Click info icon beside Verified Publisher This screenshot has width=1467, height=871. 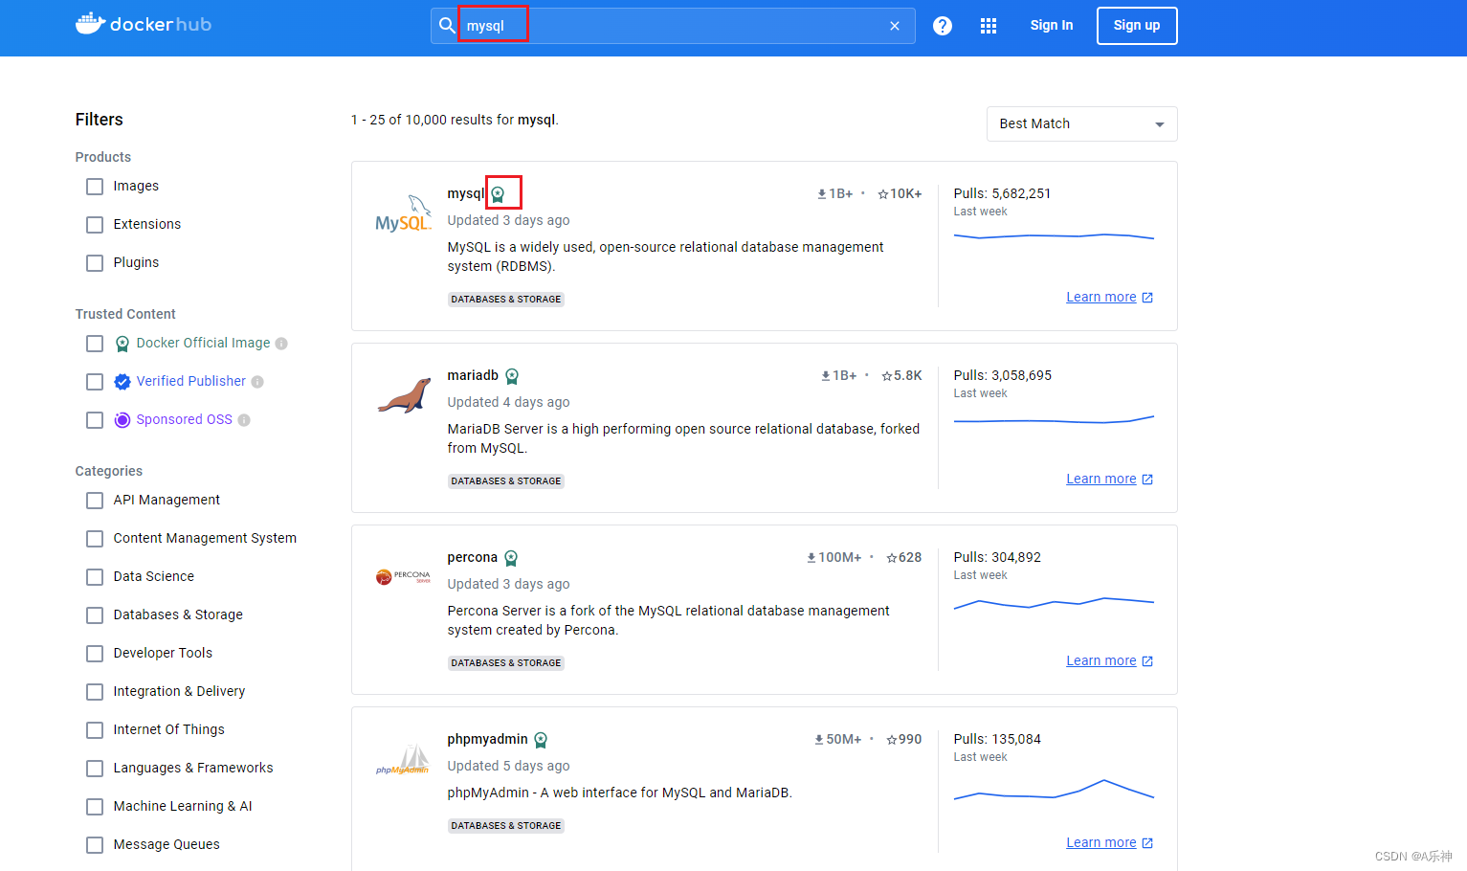pos(257,382)
